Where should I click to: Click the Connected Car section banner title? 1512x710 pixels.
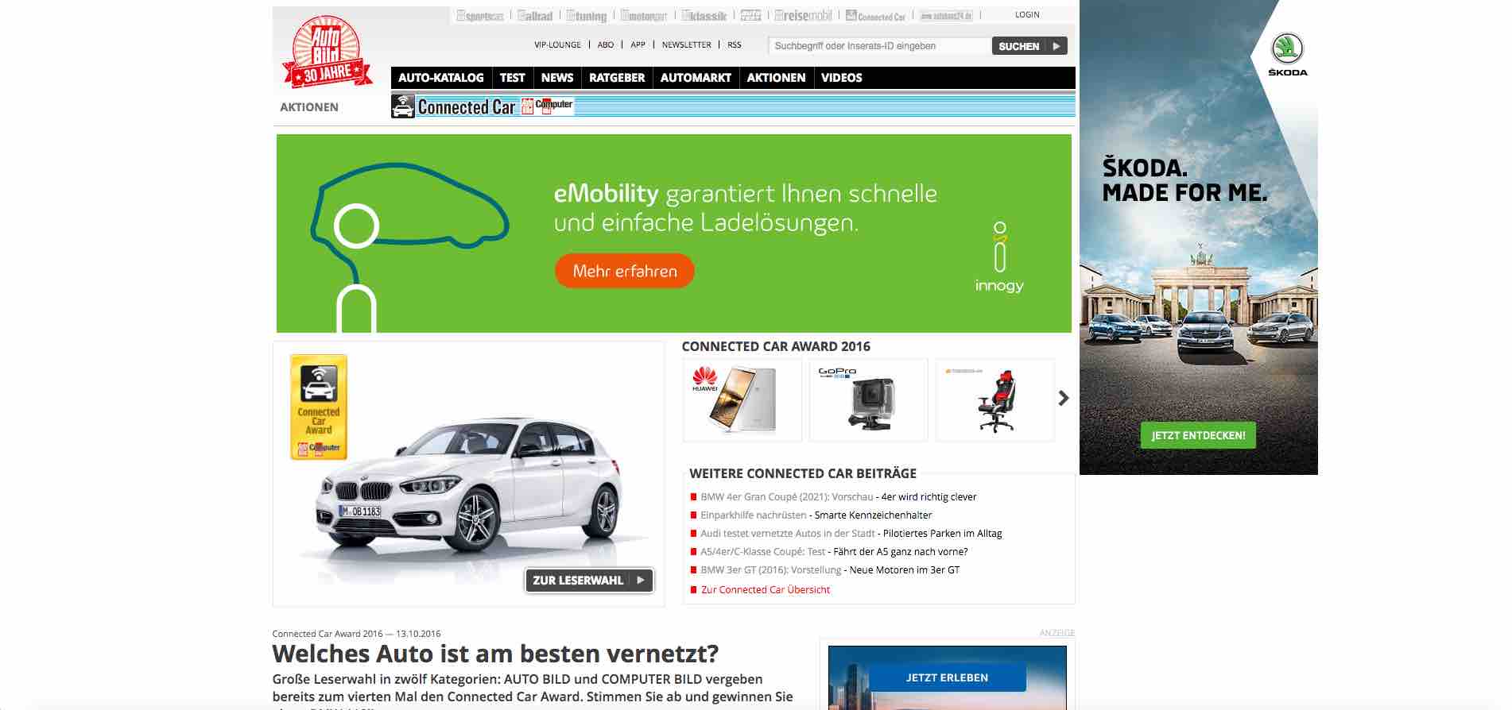(467, 106)
